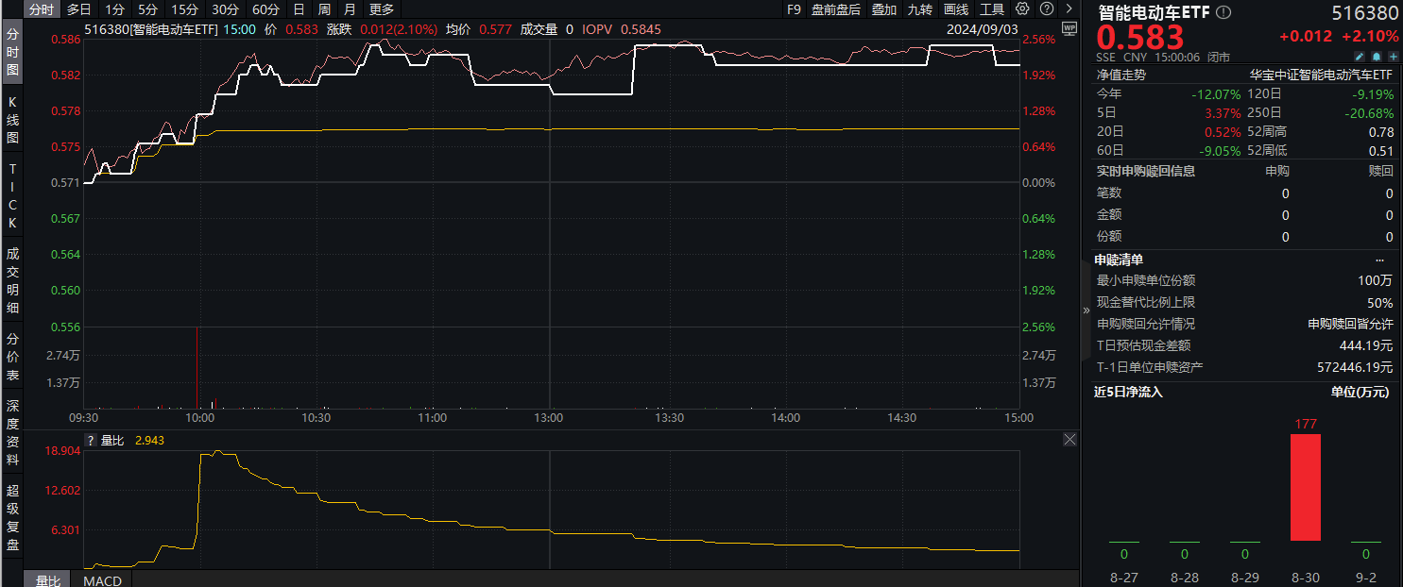The image size is (1403, 587).
Task: Enable the 九转 indicator overlay
Action: [919, 9]
